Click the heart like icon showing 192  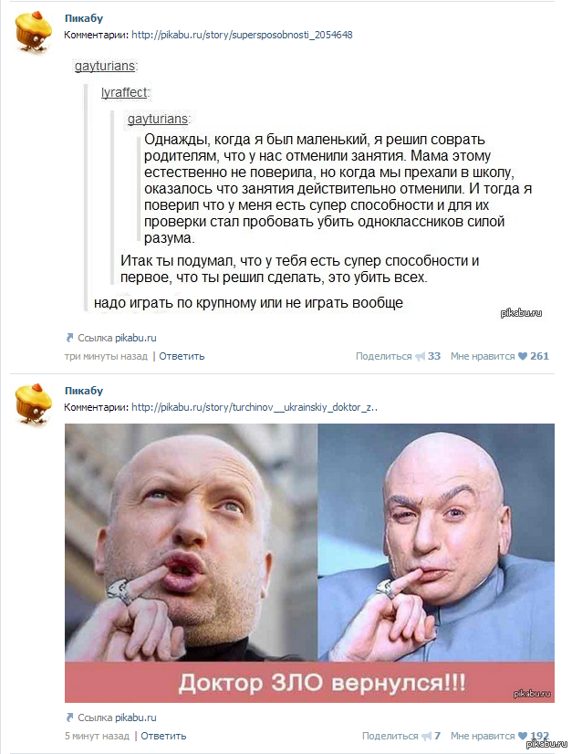pos(523,736)
